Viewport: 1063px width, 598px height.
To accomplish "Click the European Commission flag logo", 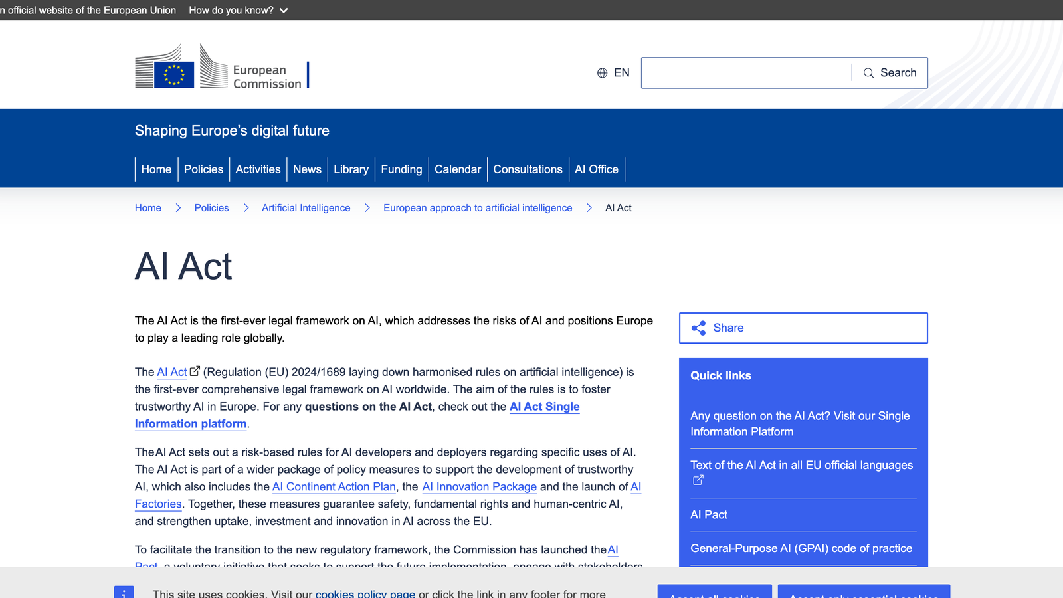I will tap(173, 74).
